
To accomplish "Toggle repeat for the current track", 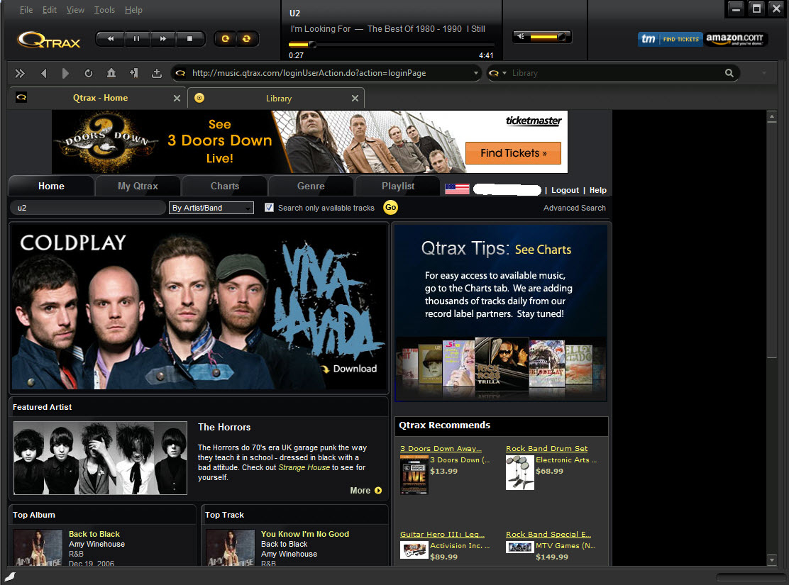I will point(226,39).
